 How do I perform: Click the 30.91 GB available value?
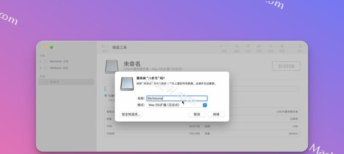coord(194,126)
